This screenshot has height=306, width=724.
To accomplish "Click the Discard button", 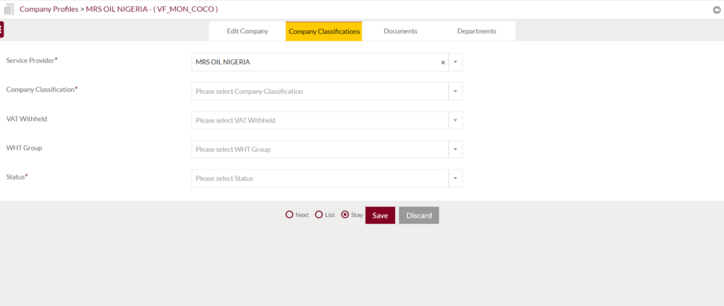I will tap(419, 216).
